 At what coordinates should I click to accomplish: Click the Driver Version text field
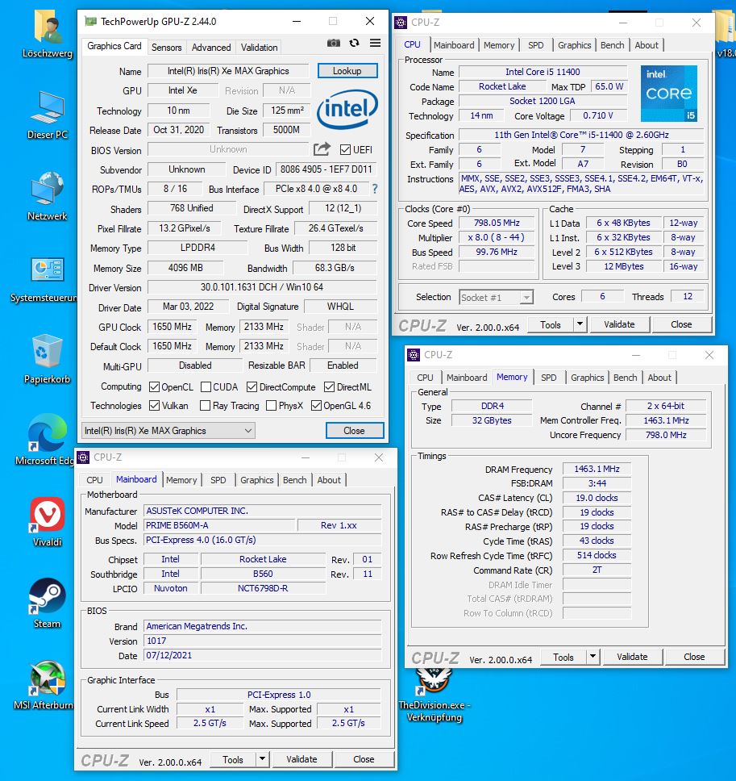(262, 287)
